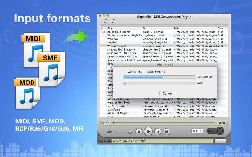This screenshot has width=252, height=157.
Task: Click the add music file icon
Action: tap(106, 21)
